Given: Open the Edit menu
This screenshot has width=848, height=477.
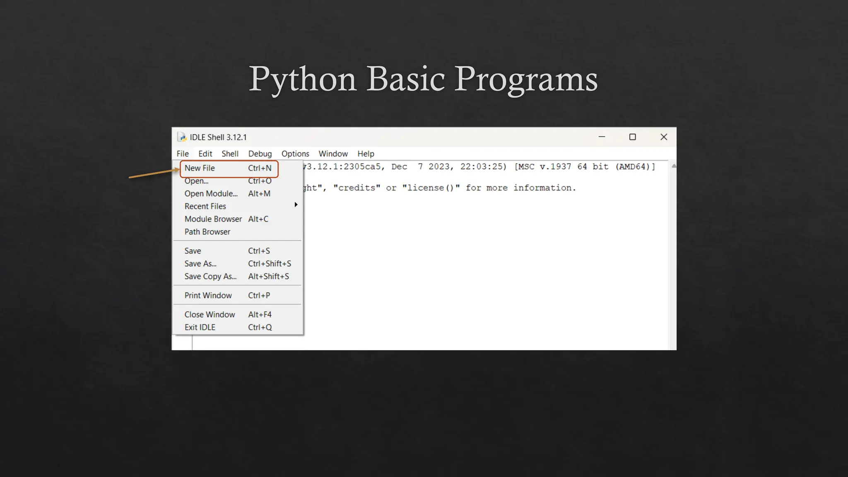Looking at the screenshot, I should click(205, 154).
